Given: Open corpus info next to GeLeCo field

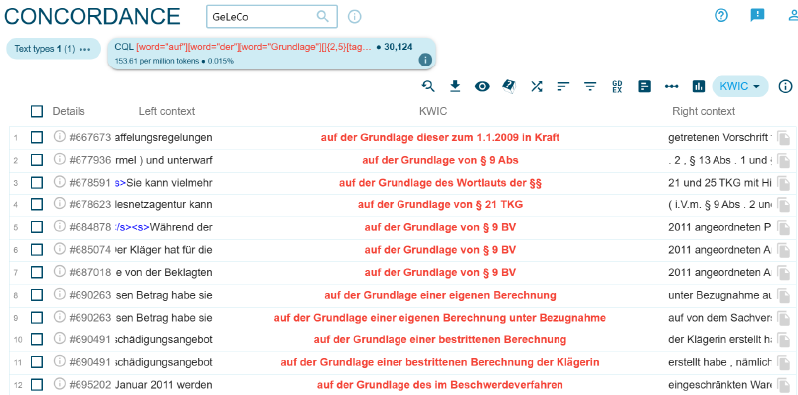Looking at the screenshot, I should [x=354, y=17].
